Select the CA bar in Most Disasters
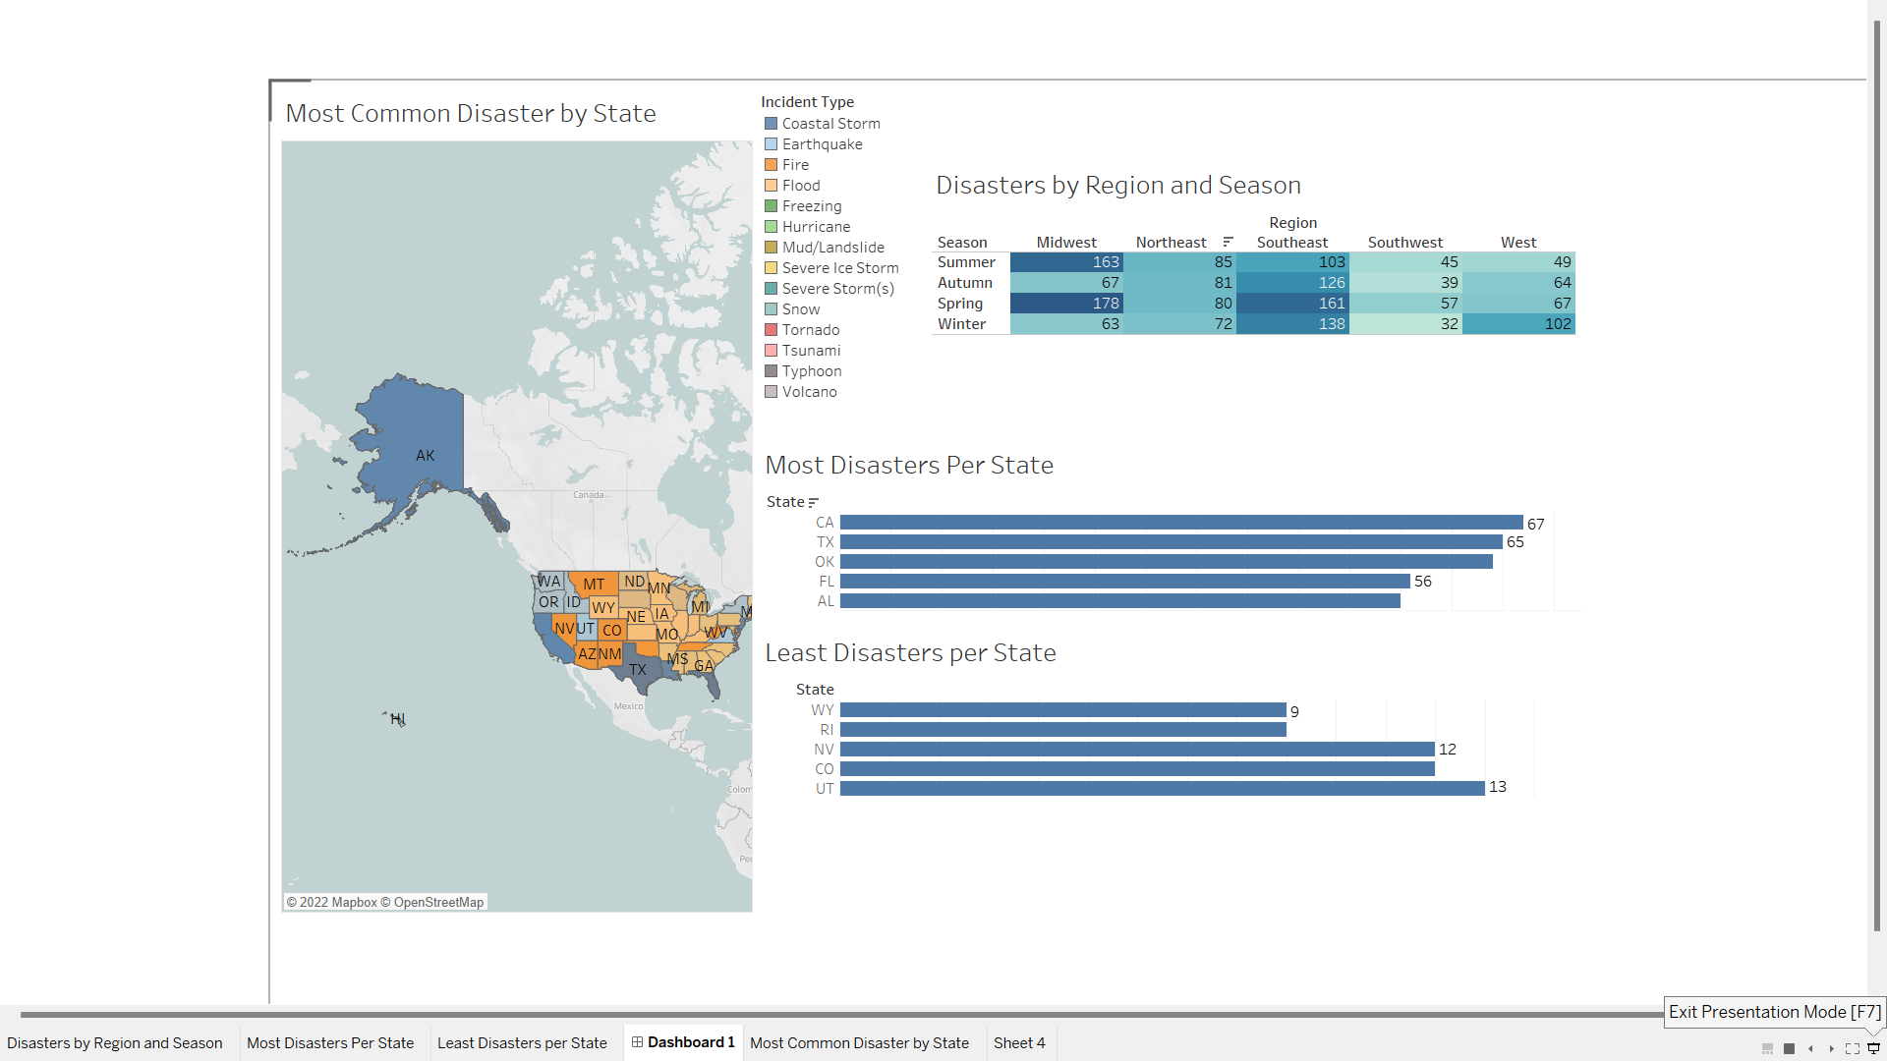 pos(1180,523)
